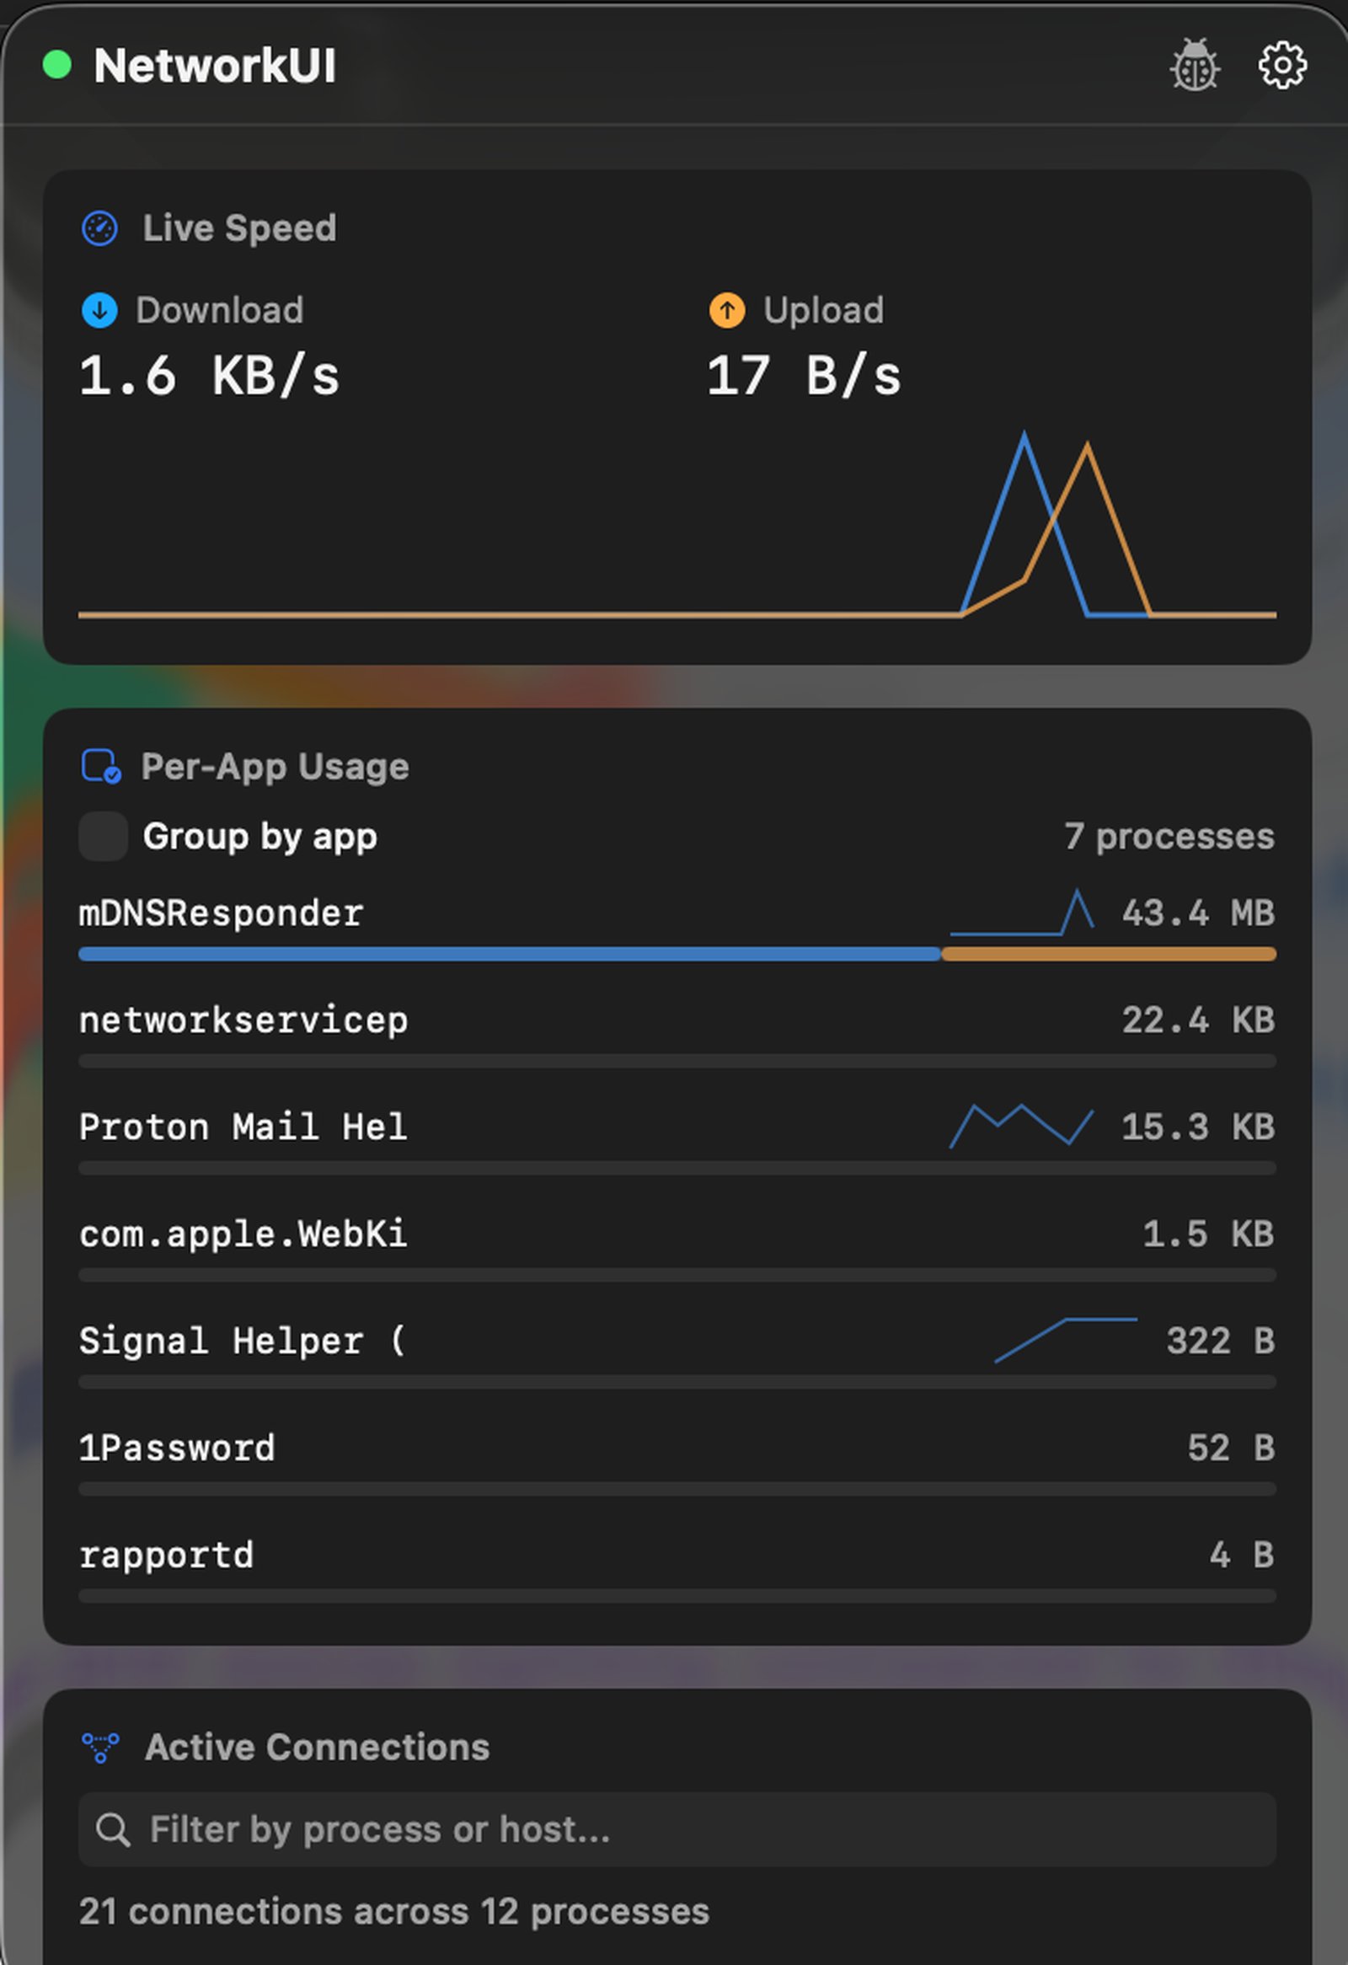This screenshot has width=1348, height=1965.
Task: Click the 21 connections summary text
Action: [393, 1911]
